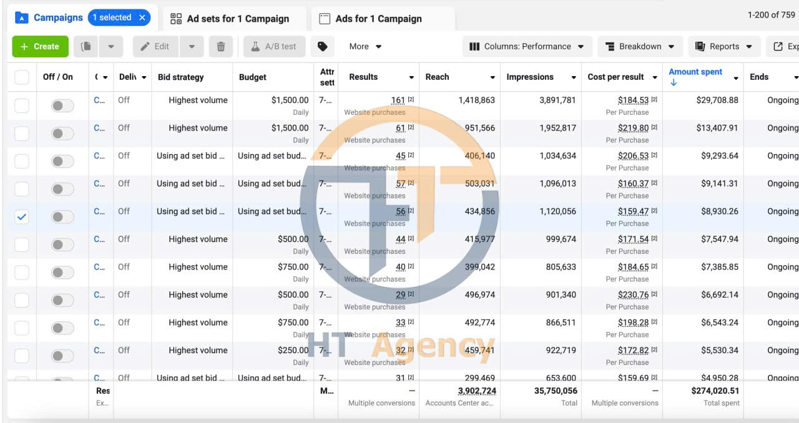Toggle on the campaign with $13,407.91 spent

click(62, 133)
